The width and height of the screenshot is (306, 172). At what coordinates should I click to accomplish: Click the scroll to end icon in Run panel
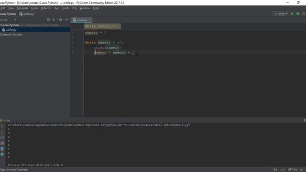coord(2,143)
